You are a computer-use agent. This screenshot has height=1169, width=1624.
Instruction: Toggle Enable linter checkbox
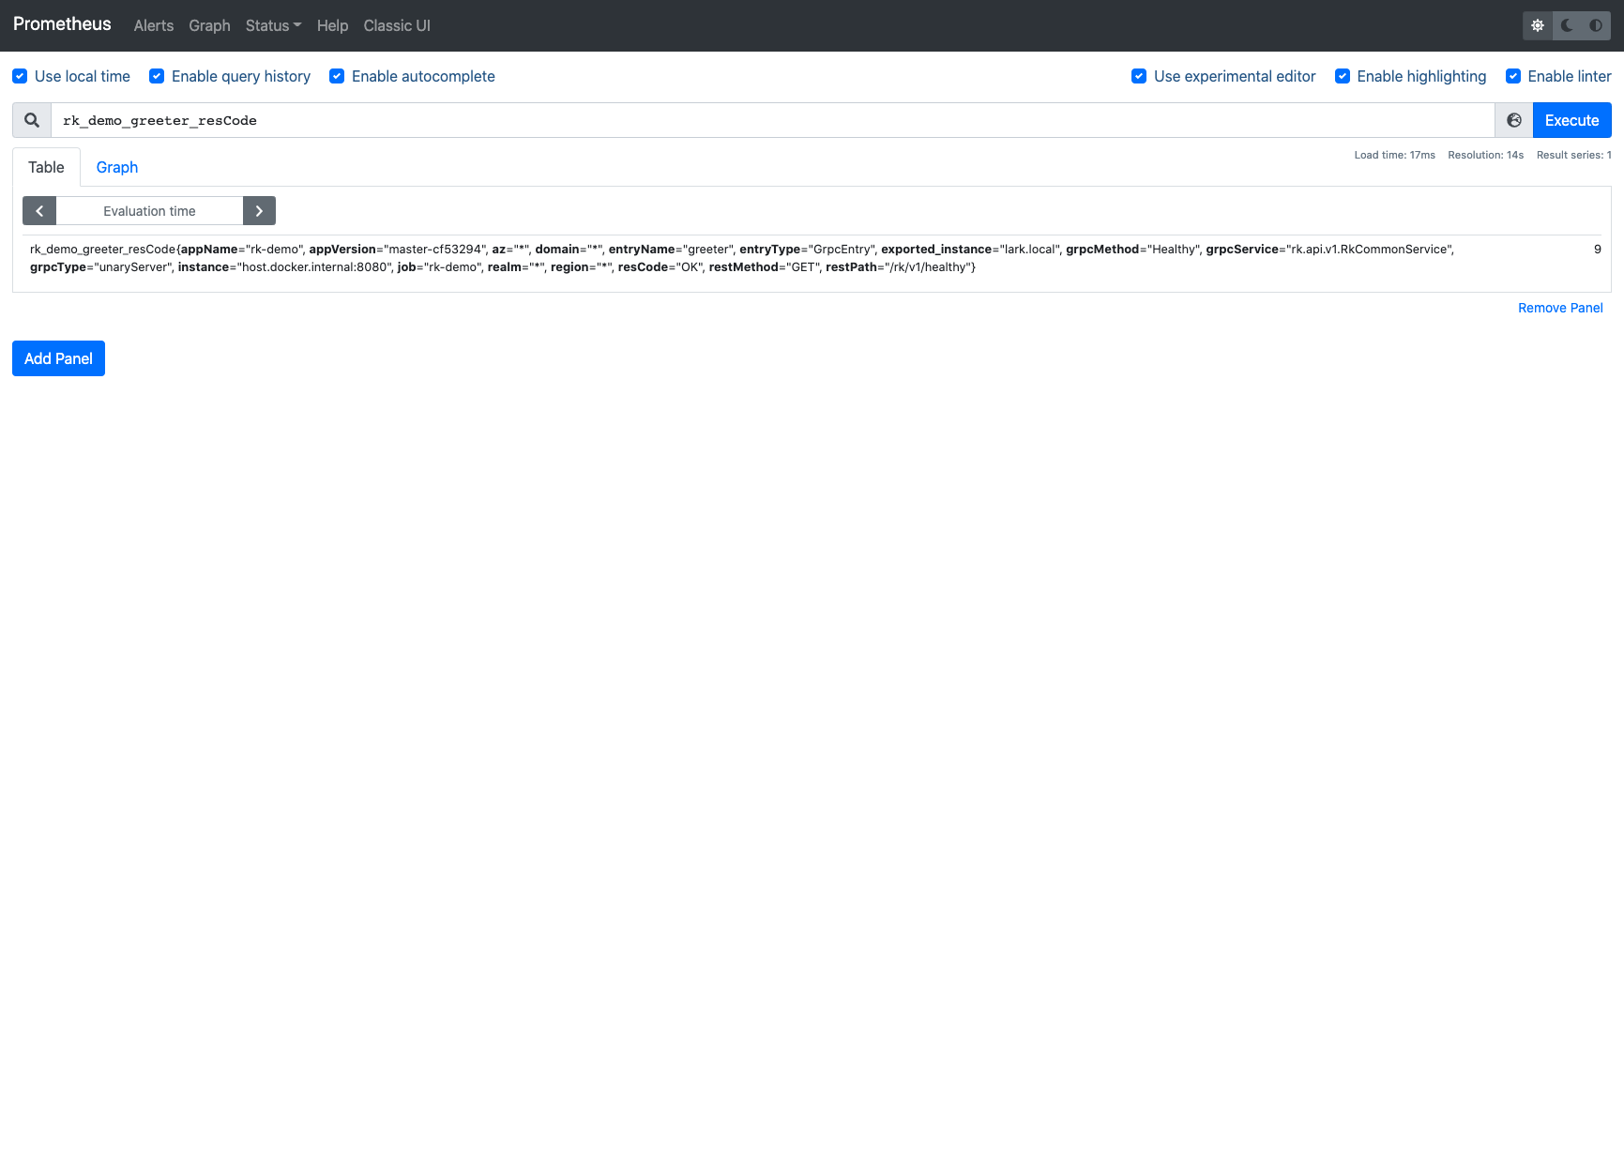point(1513,76)
